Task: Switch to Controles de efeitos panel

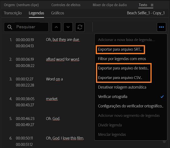Action: coord(66,5)
